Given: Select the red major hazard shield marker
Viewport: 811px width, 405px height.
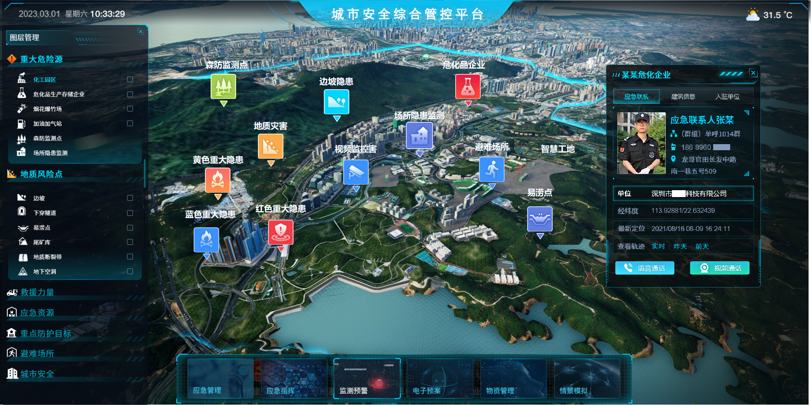Looking at the screenshot, I should [281, 232].
